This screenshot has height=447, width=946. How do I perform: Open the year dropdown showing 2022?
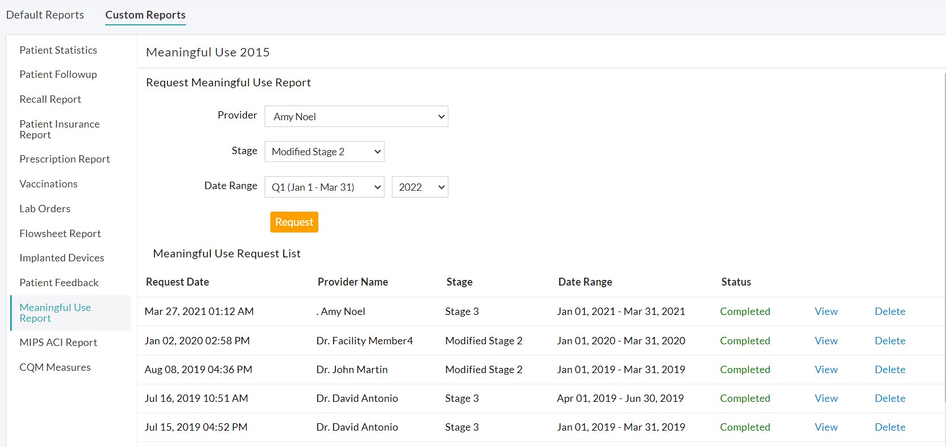point(420,187)
